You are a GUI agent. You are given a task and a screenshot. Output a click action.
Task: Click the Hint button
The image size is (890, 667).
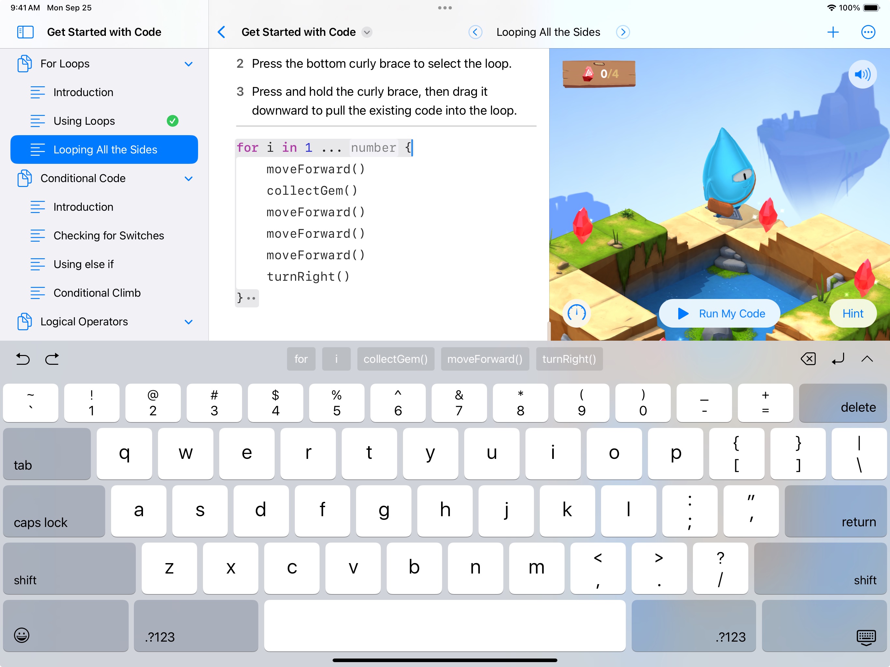click(x=852, y=313)
